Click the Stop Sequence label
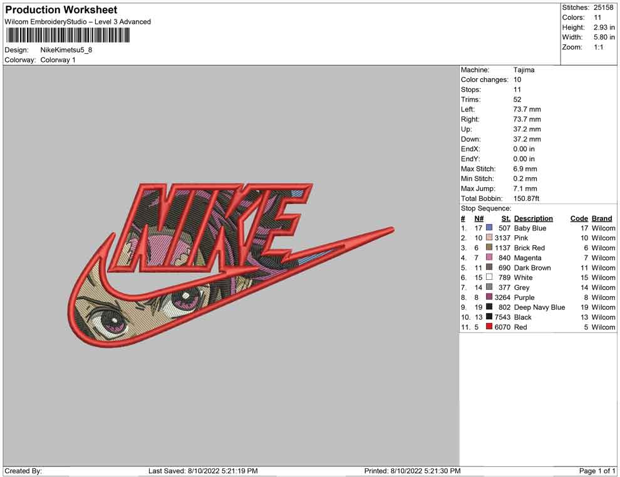Image resolution: width=620 pixels, height=477 pixels. (x=486, y=208)
